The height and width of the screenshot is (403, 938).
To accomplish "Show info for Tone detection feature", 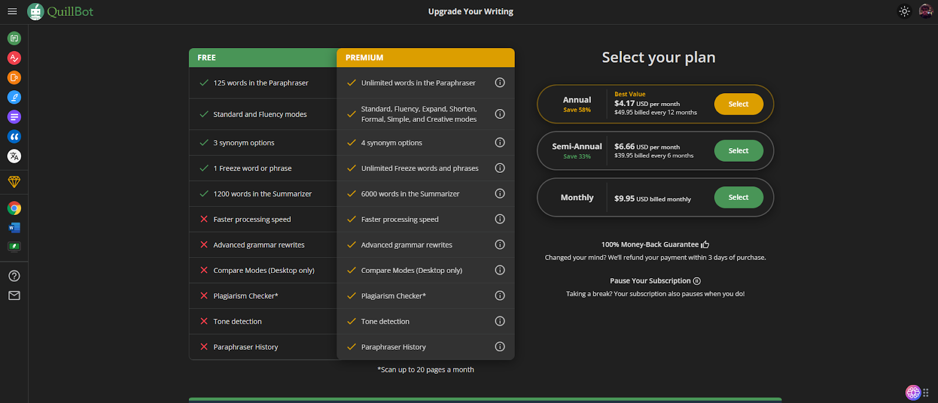I will coord(499,321).
